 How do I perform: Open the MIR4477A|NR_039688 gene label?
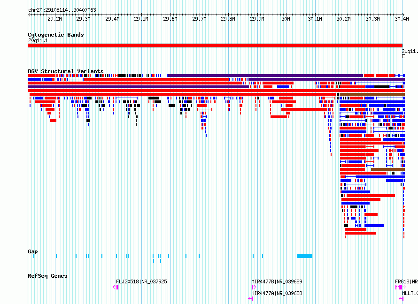pos(277,293)
